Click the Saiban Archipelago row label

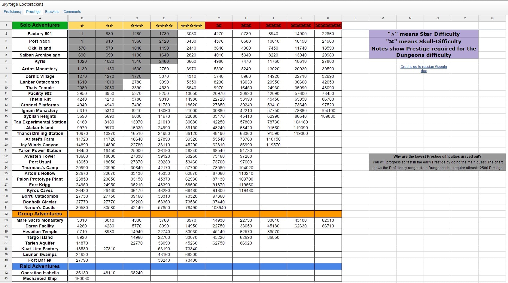pyautogui.click(x=40, y=55)
